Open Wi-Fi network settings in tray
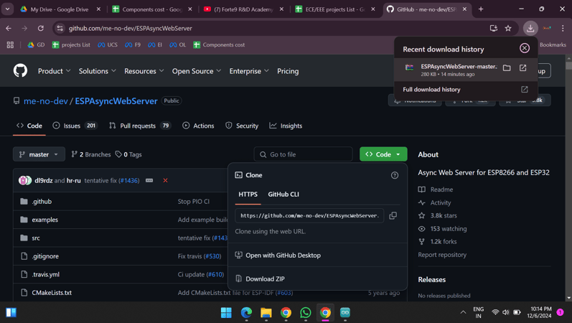 (495, 312)
